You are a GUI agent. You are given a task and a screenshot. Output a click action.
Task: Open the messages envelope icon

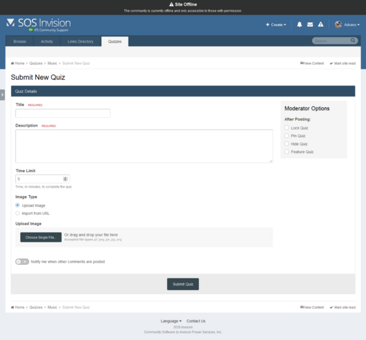(310, 25)
